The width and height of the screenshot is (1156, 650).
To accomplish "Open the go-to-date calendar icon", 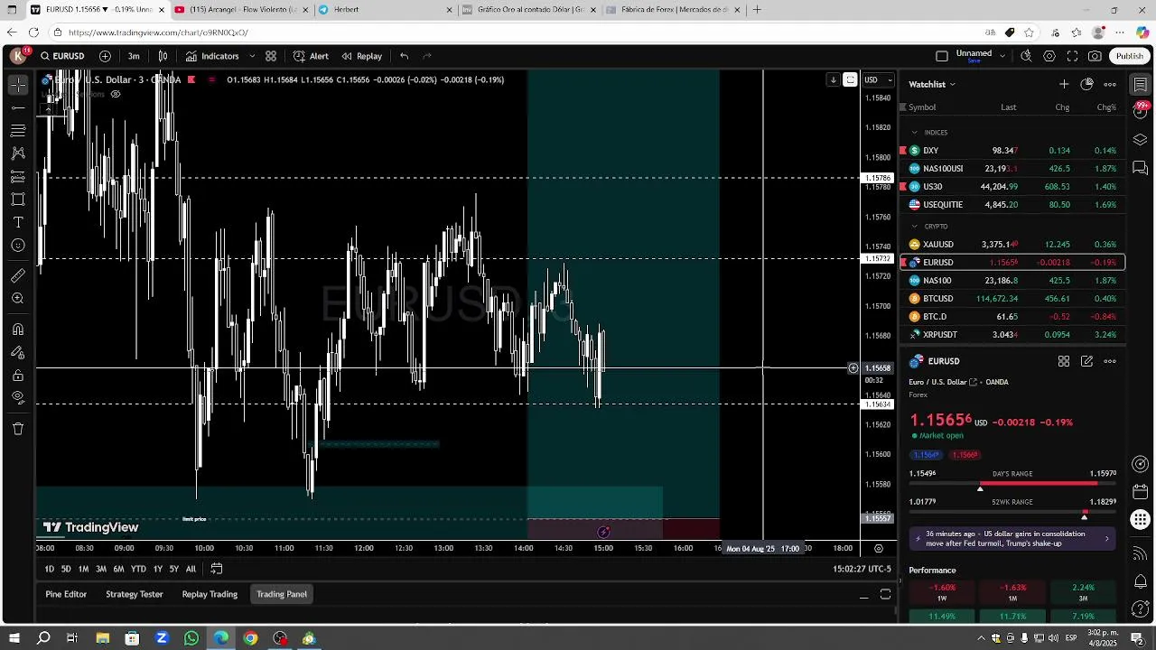I will point(217,569).
